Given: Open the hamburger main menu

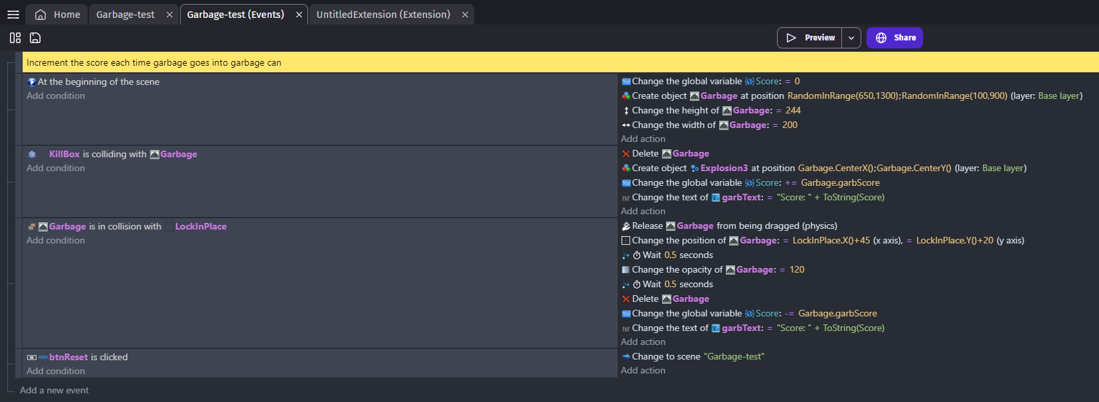Looking at the screenshot, I should tap(13, 15).
